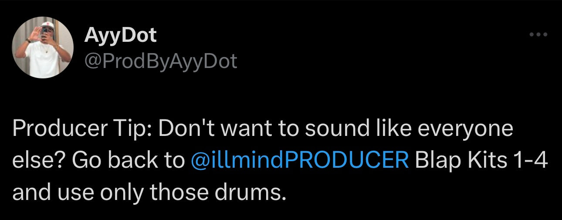Screen dimensions: 562x220
Task: Open the @illmindPRODUCER mention link
Action: tap(300, 161)
